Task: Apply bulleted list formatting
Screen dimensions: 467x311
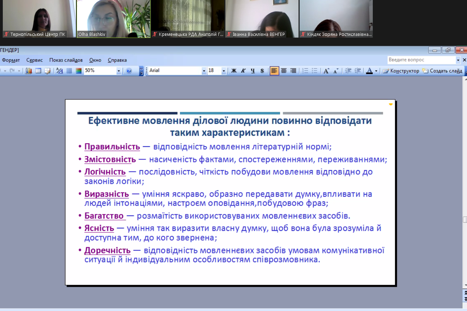Action: click(314, 71)
